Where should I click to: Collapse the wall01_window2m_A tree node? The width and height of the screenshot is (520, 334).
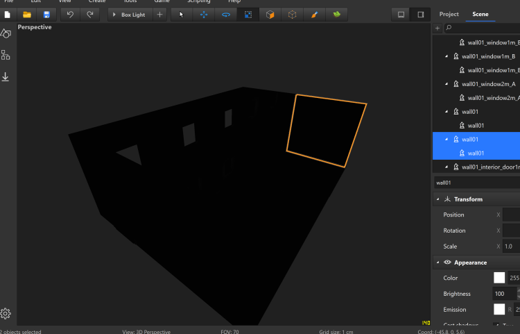click(x=446, y=84)
